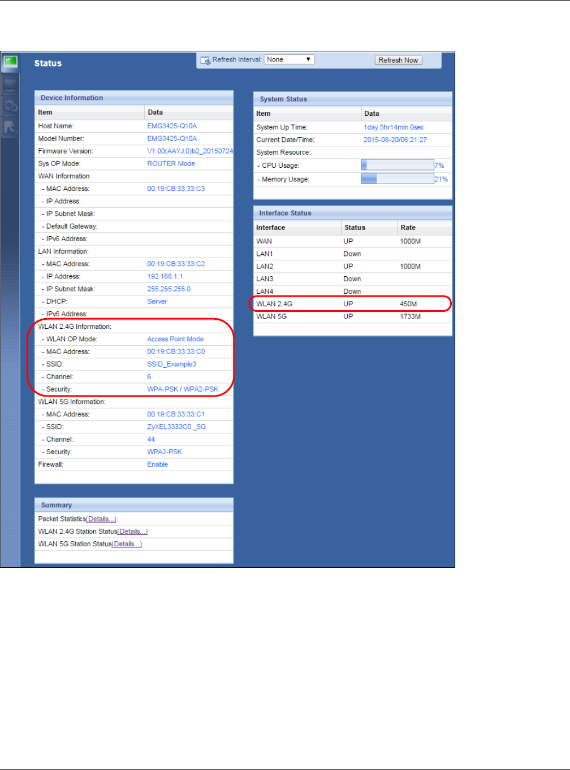This screenshot has height=770, width=570.
Task: Click the date/time 2015-08-20/06:21:27
Action: (395, 140)
